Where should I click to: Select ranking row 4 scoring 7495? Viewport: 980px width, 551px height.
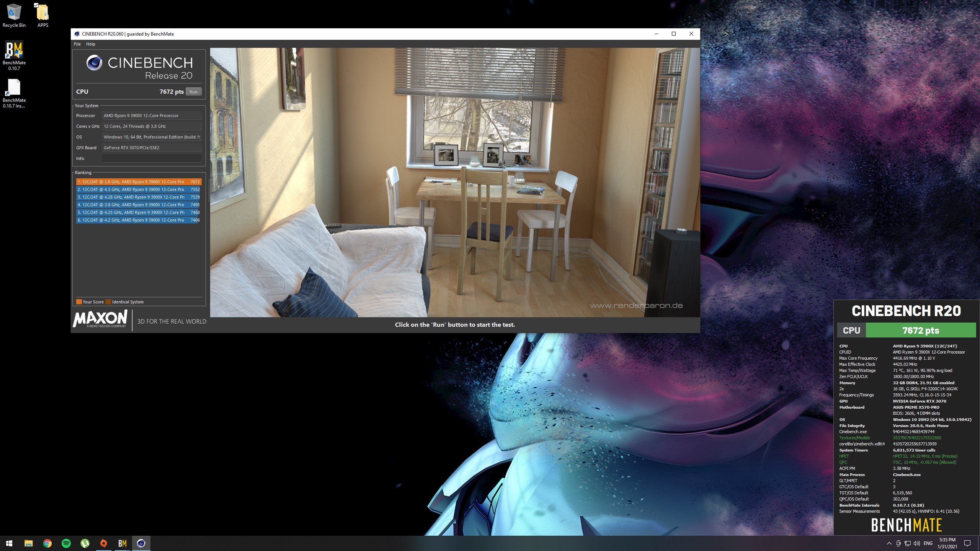tap(139, 205)
